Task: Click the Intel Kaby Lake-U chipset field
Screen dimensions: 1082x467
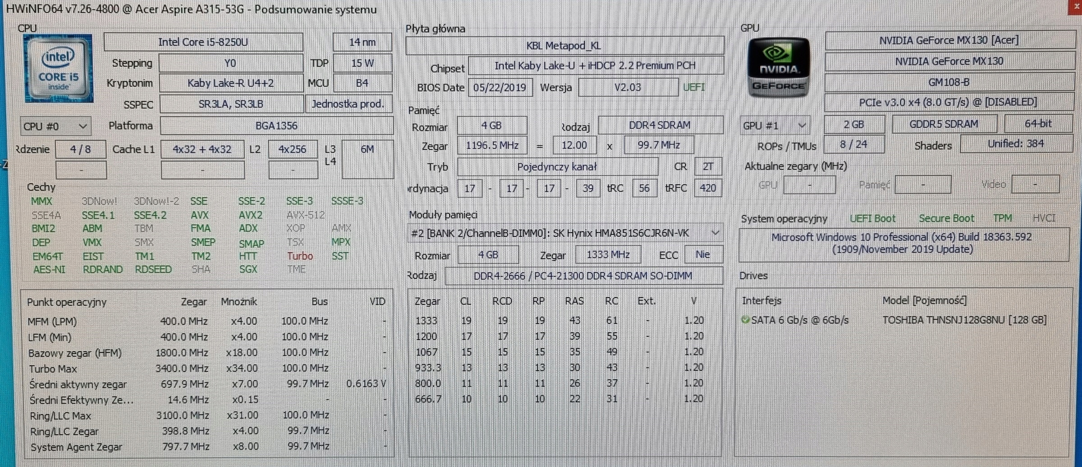Action: click(x=596, y=66)
